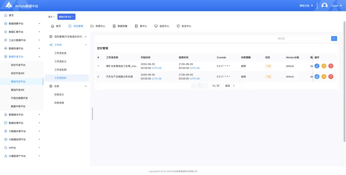
Task: Open 安全中心 in the top navigation
Action: coord(184,26)
